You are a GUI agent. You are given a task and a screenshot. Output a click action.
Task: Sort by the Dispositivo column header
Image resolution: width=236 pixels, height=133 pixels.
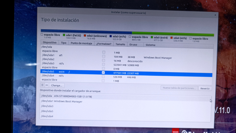click(50, 43)
